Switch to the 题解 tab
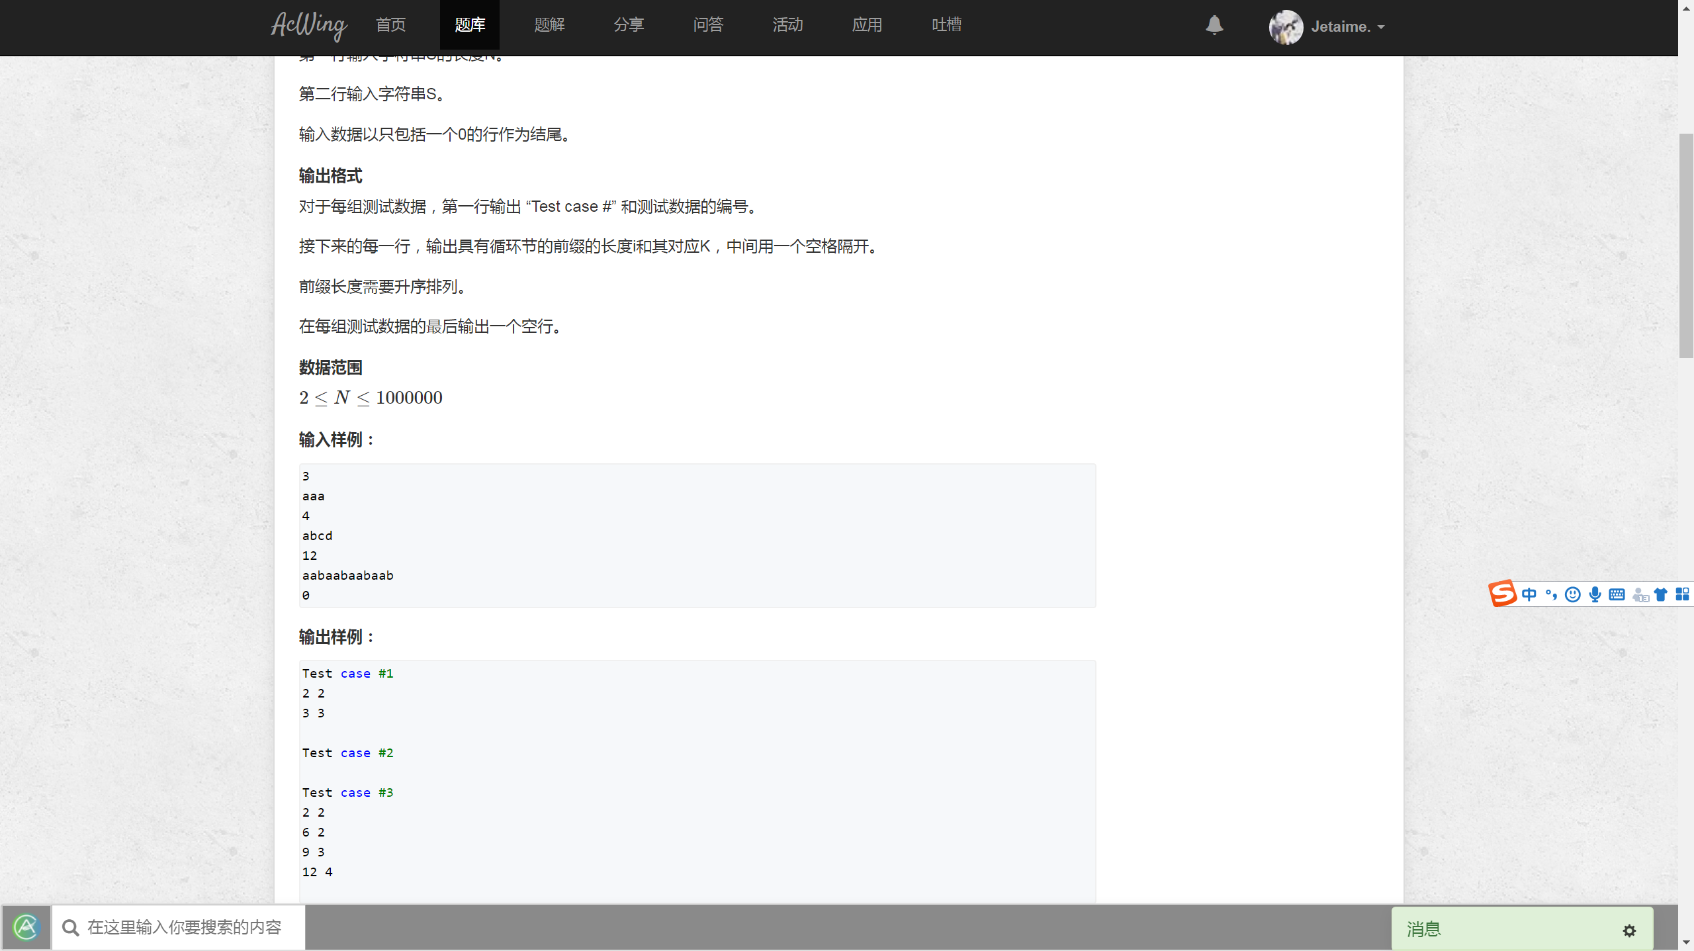1694x951 pixels. [549, 24]
